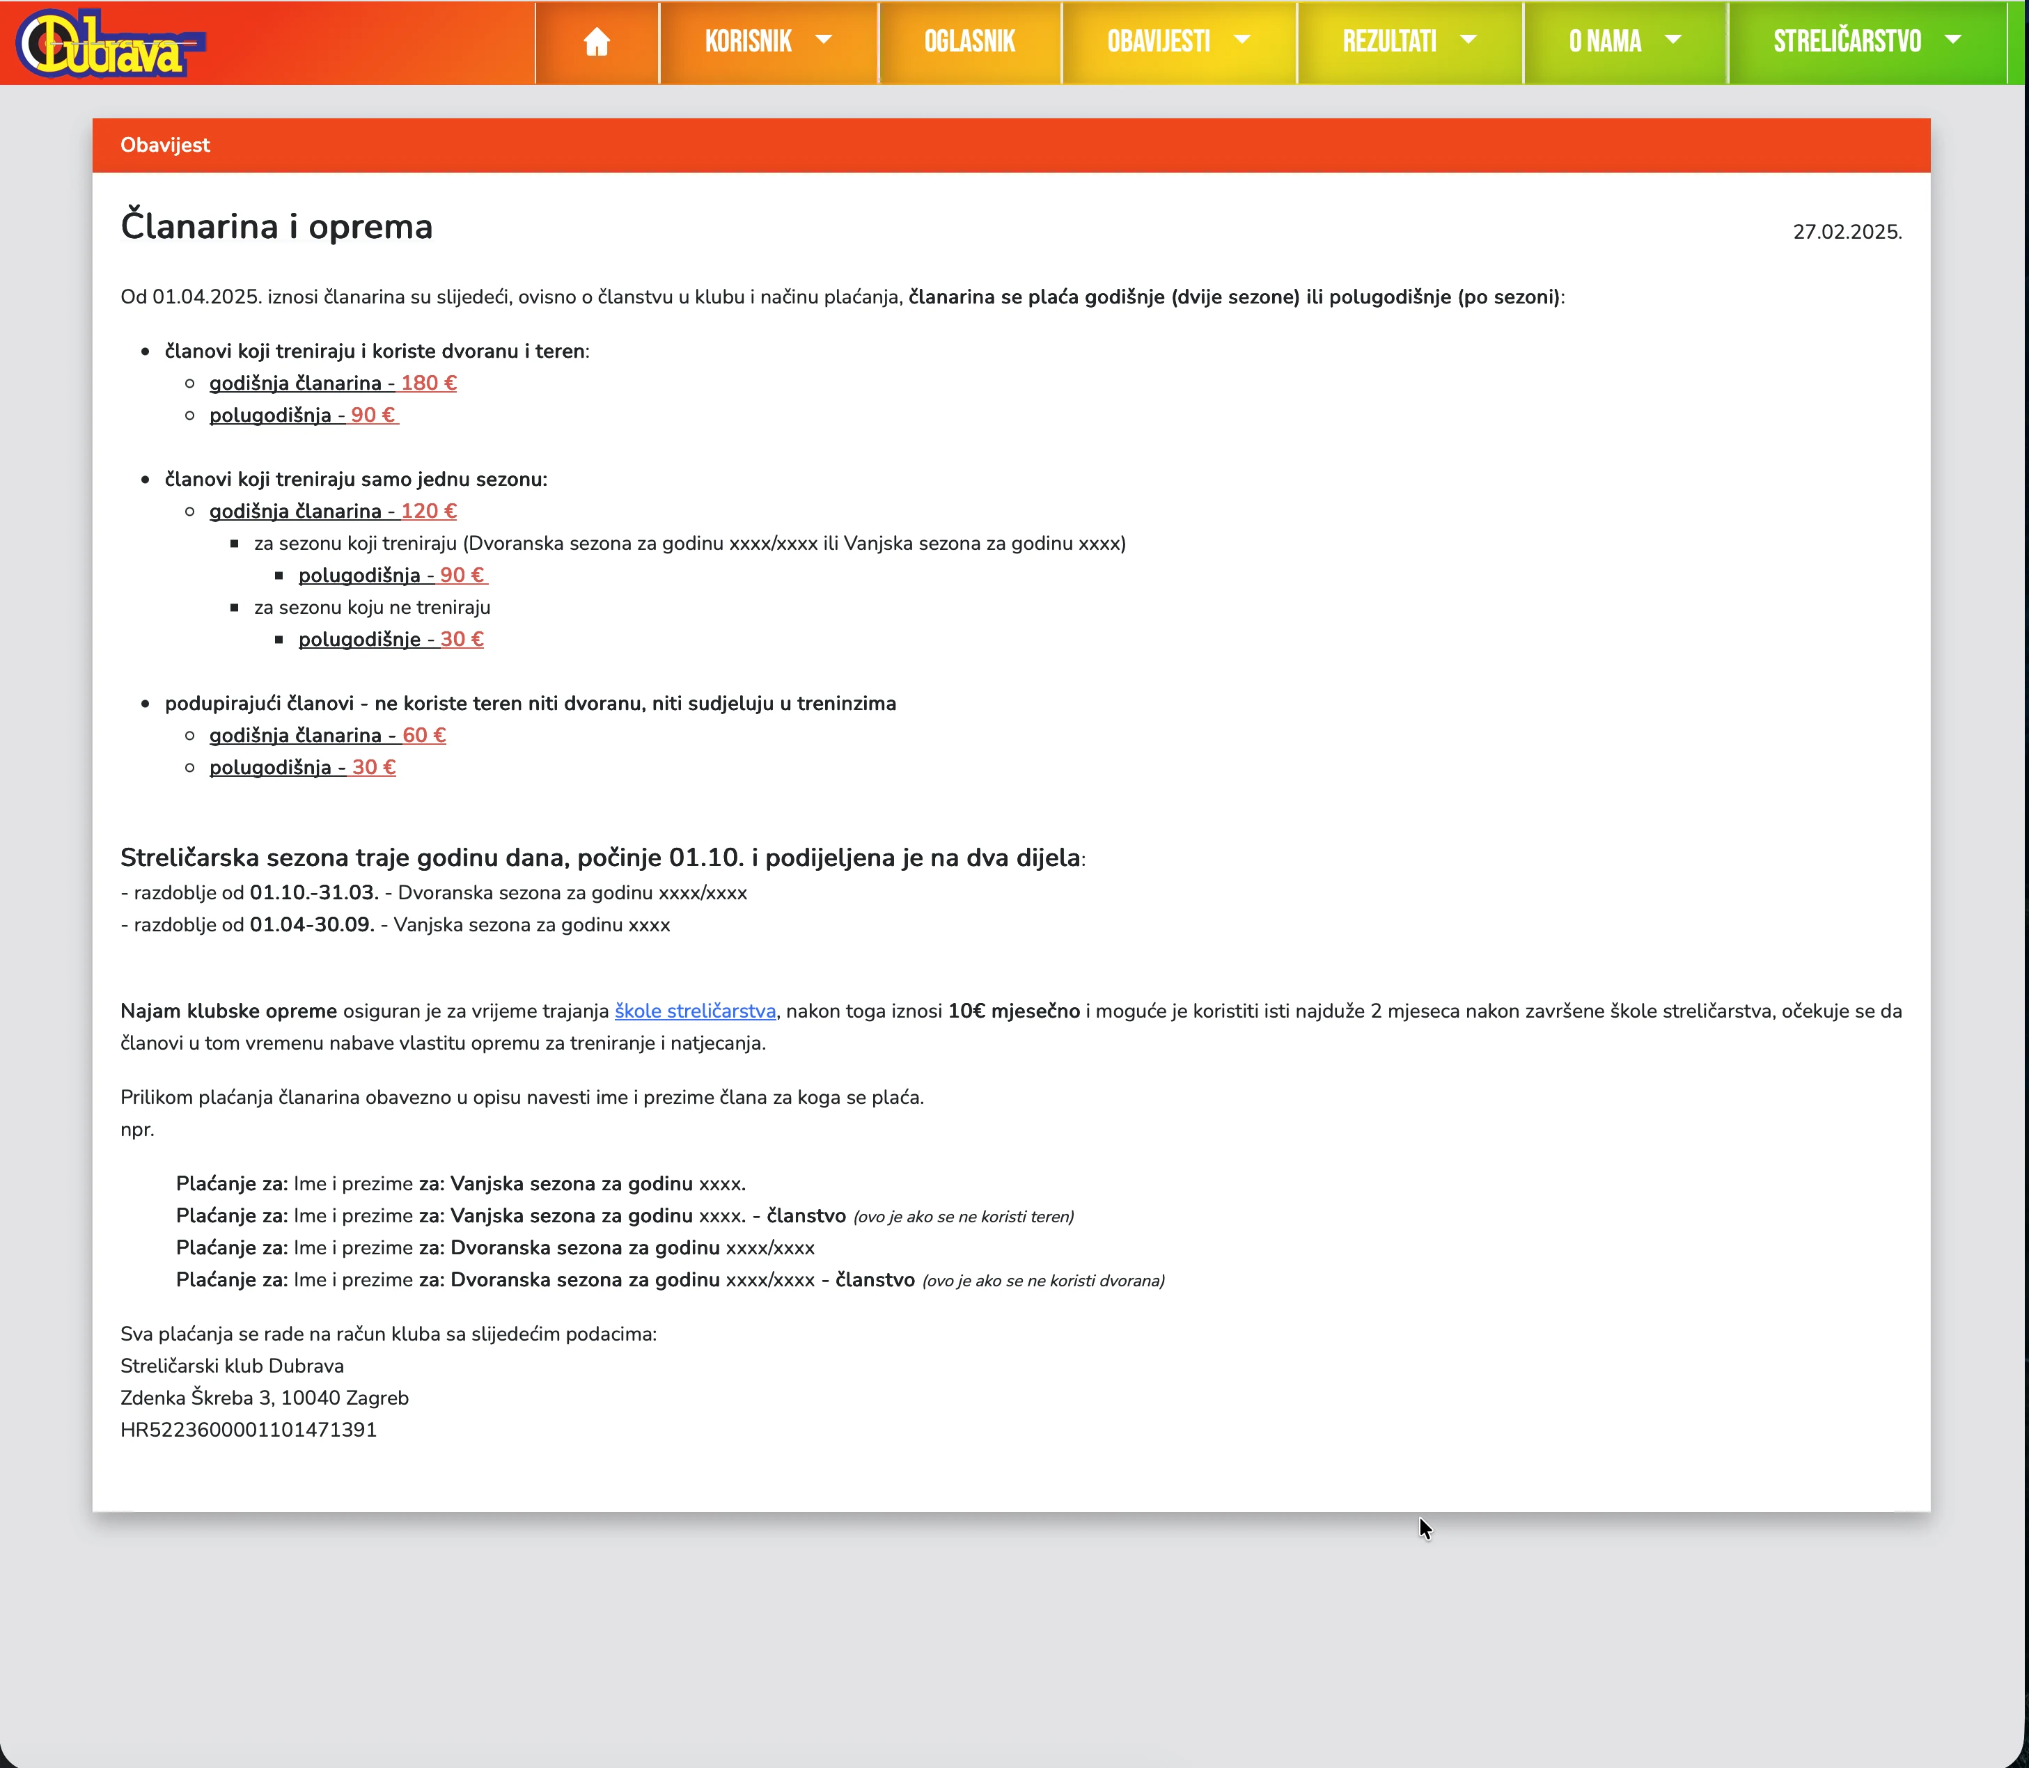The image size is (2029, 1768).
Task: Open the Oglasnik menu item
Action: [x=969, y=42]
